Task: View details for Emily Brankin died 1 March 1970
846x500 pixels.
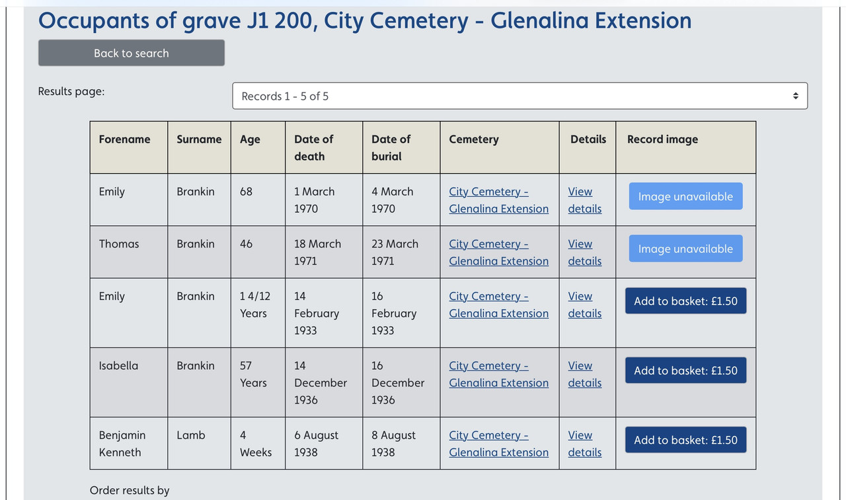Action: click(x=585, y=200)
